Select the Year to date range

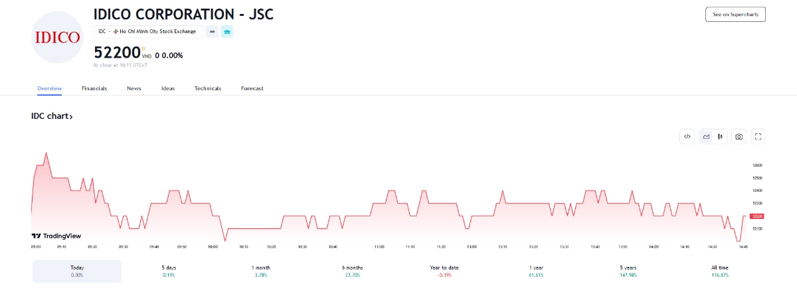click(444, 271)
